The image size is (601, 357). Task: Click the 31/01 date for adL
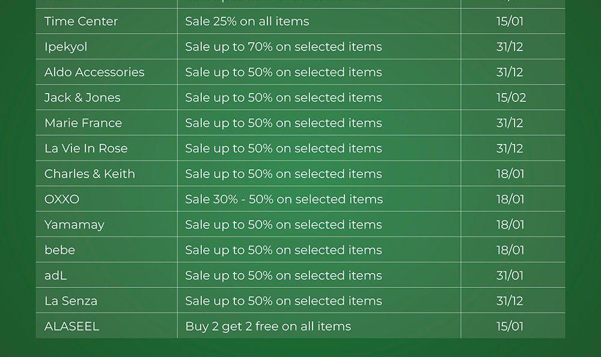(510, 276)
